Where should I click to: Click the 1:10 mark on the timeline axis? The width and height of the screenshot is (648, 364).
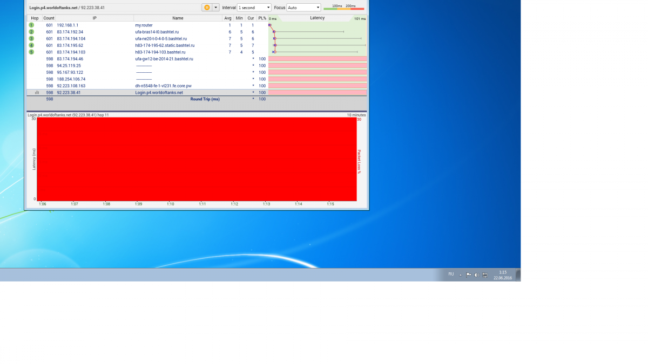(x=170, y=204)
